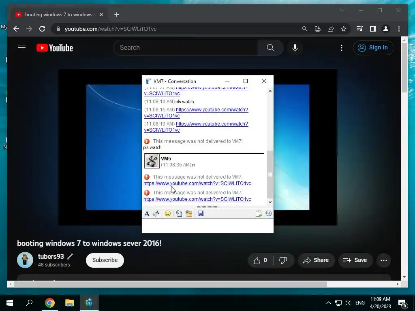
Task: View the site info lock icon
Action: [x=58, y=29]
